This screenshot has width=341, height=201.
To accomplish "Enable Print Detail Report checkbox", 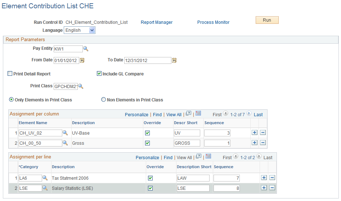I will pyautogui.click(x=10, y=74).
